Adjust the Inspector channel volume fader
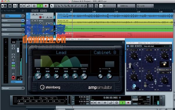175x110 pixels. click(18, 50)
